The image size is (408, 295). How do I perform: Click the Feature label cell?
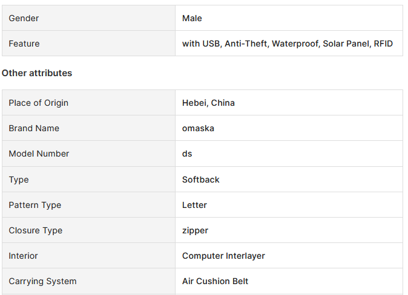(89, 44)
